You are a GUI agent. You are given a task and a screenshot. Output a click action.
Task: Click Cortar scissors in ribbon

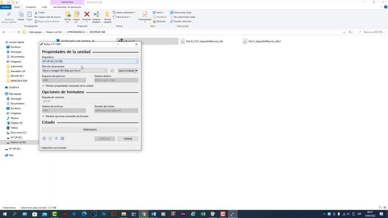click(x=40, y=12)
